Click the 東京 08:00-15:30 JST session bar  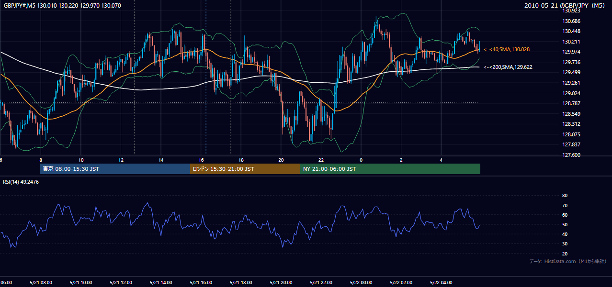click(x=115, y=169)
